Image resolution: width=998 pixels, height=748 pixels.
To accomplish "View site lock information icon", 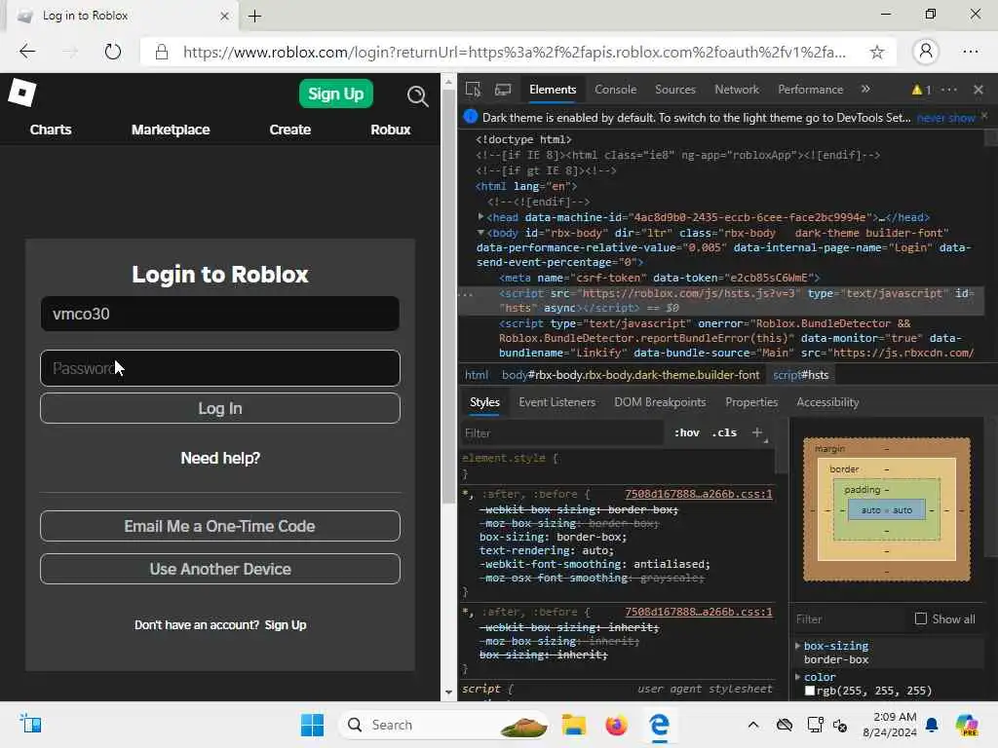I will point(162,53).
